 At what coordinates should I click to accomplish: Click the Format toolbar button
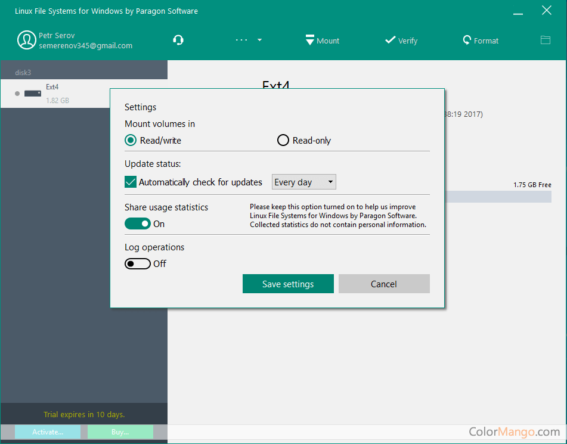click(x=481, y=40)
